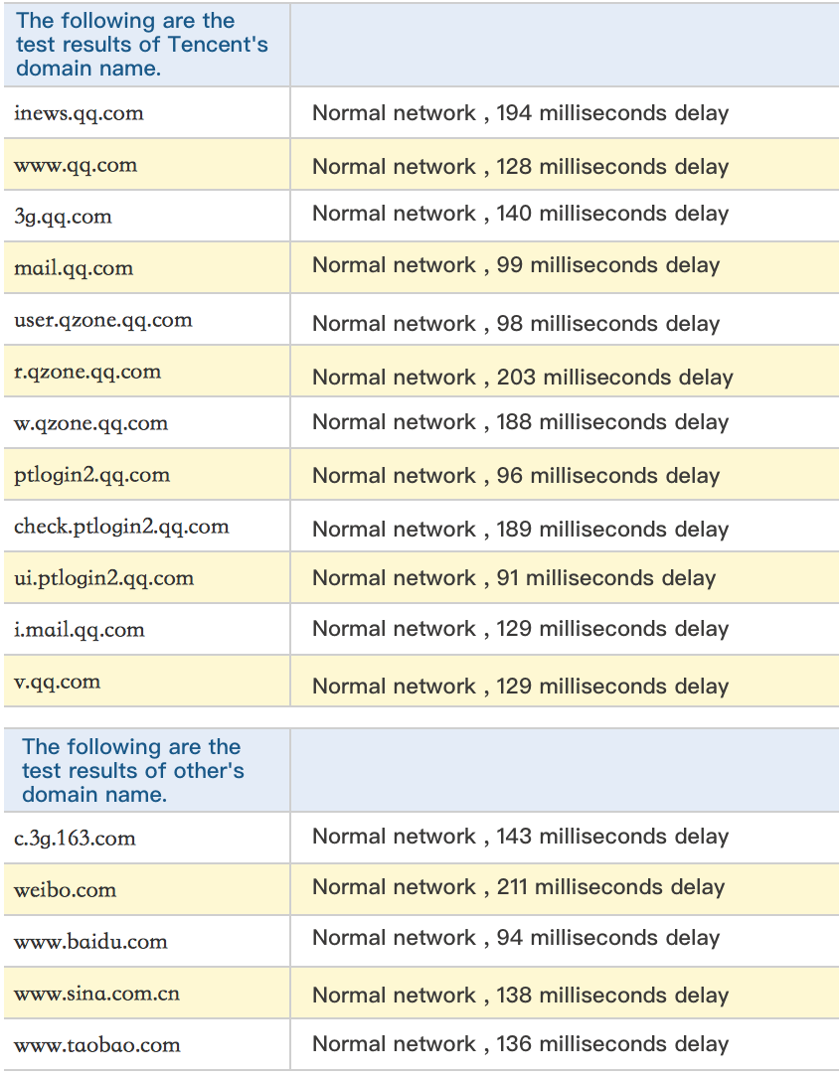
Task: Select the www.baidu.com domain row
Action: tap(90, 942)
